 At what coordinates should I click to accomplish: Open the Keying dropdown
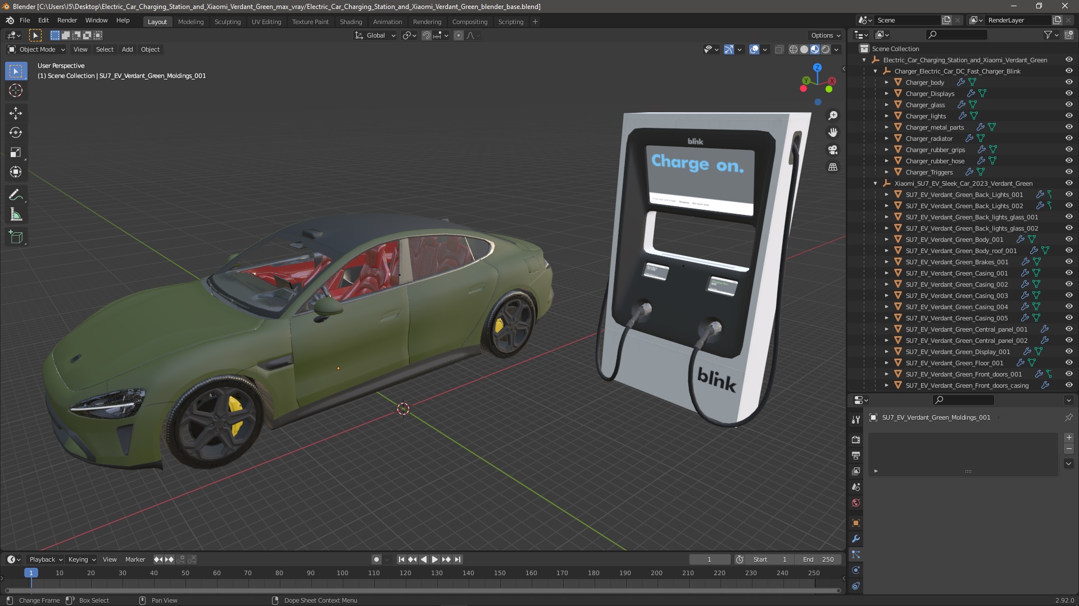81,559
